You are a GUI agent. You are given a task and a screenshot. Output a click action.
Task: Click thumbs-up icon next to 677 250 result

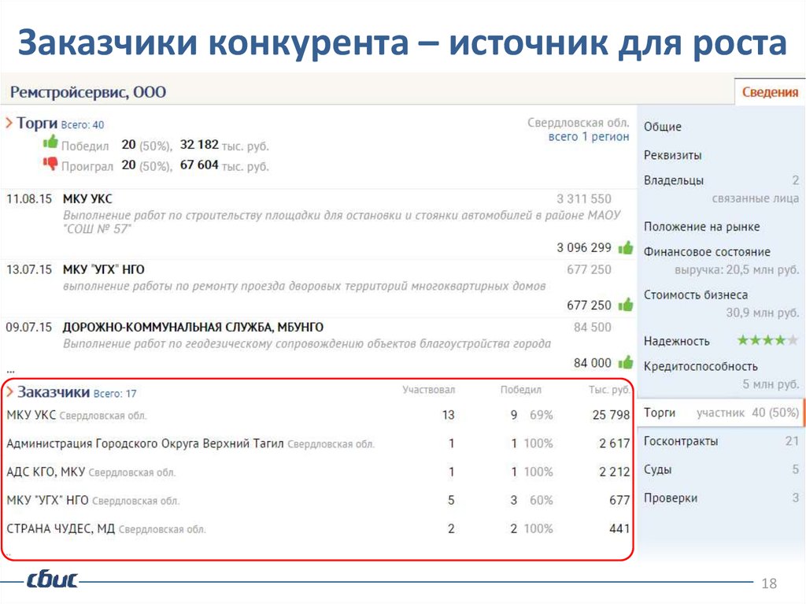point(626,305)
